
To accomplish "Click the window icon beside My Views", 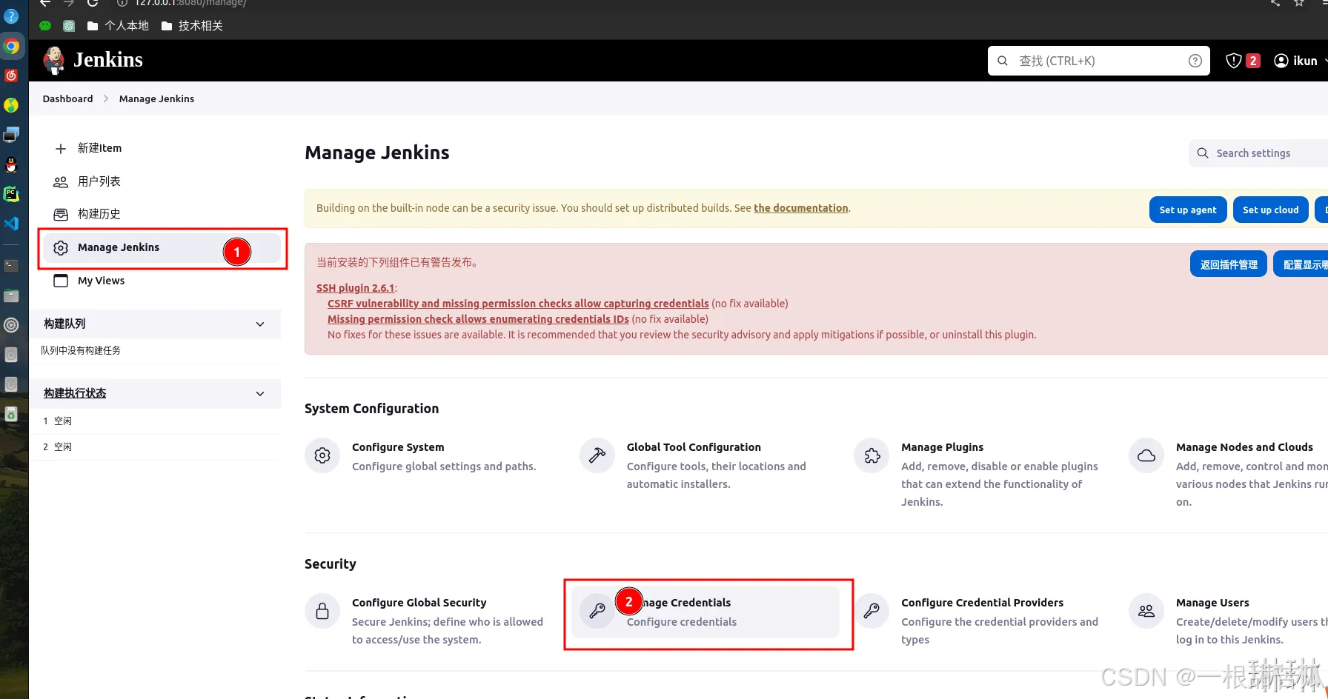I will (61, 281).
